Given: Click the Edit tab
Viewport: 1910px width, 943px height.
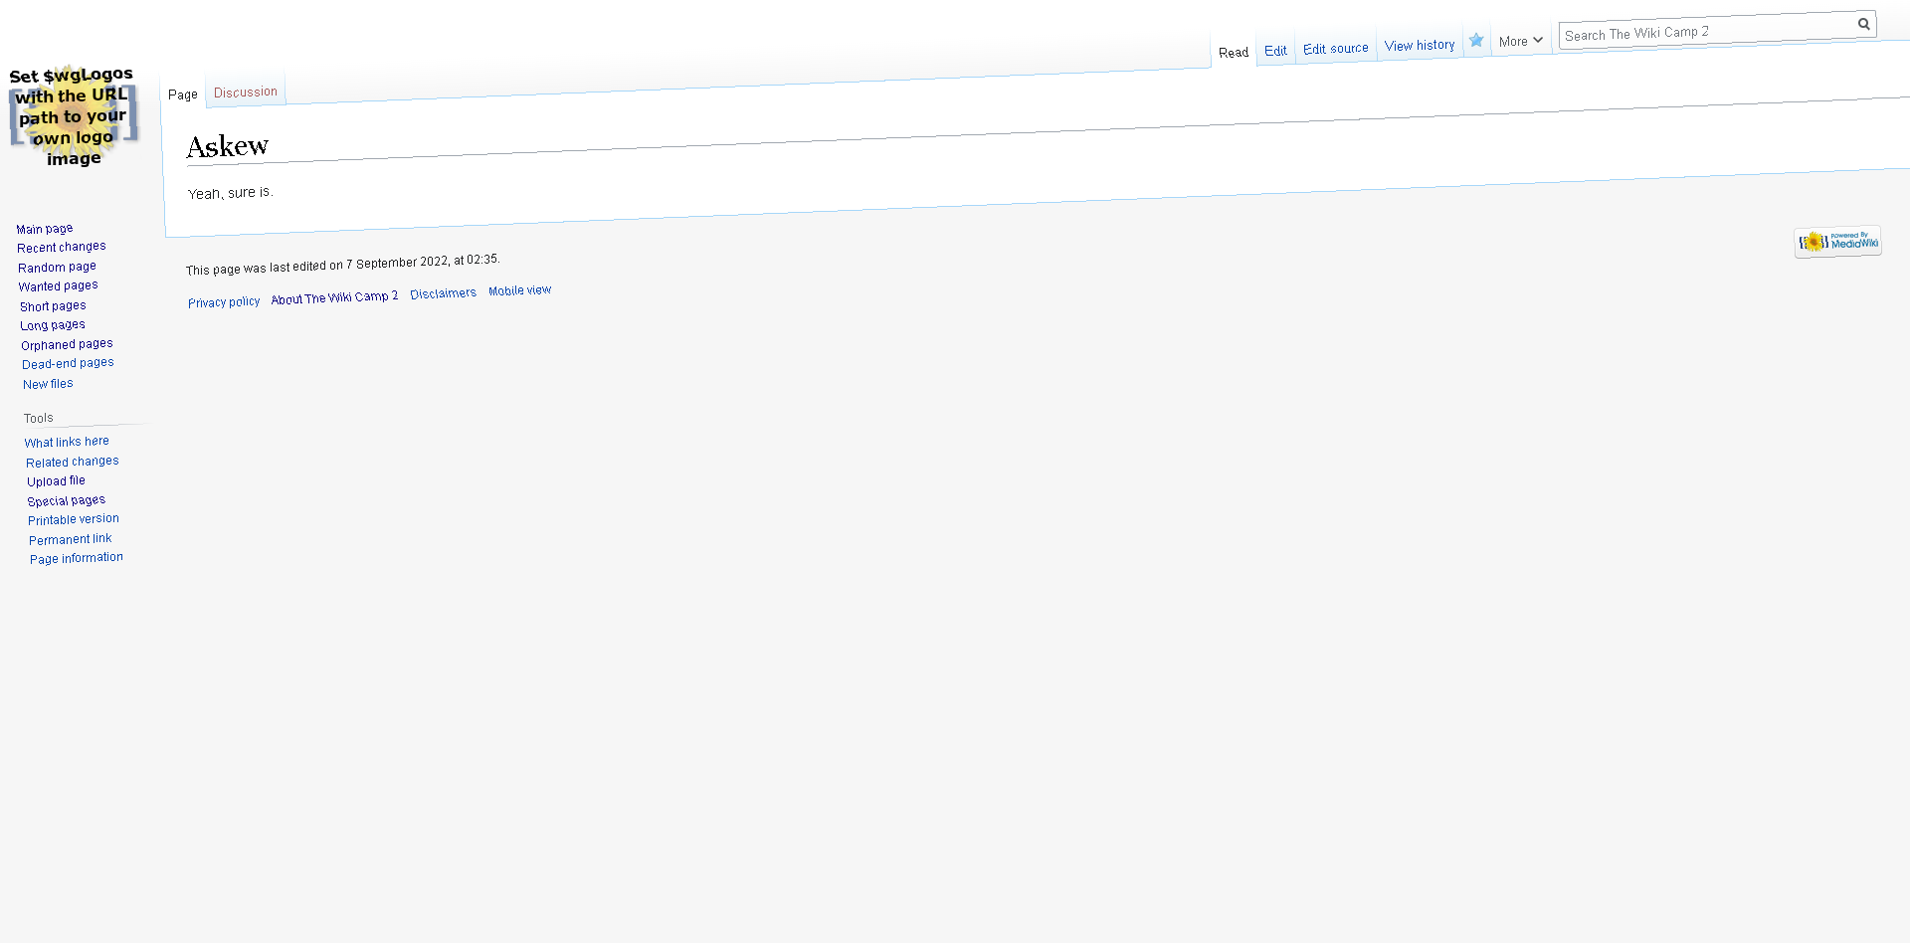Looking at the screenshot, I should click(x=1275, y=51).
